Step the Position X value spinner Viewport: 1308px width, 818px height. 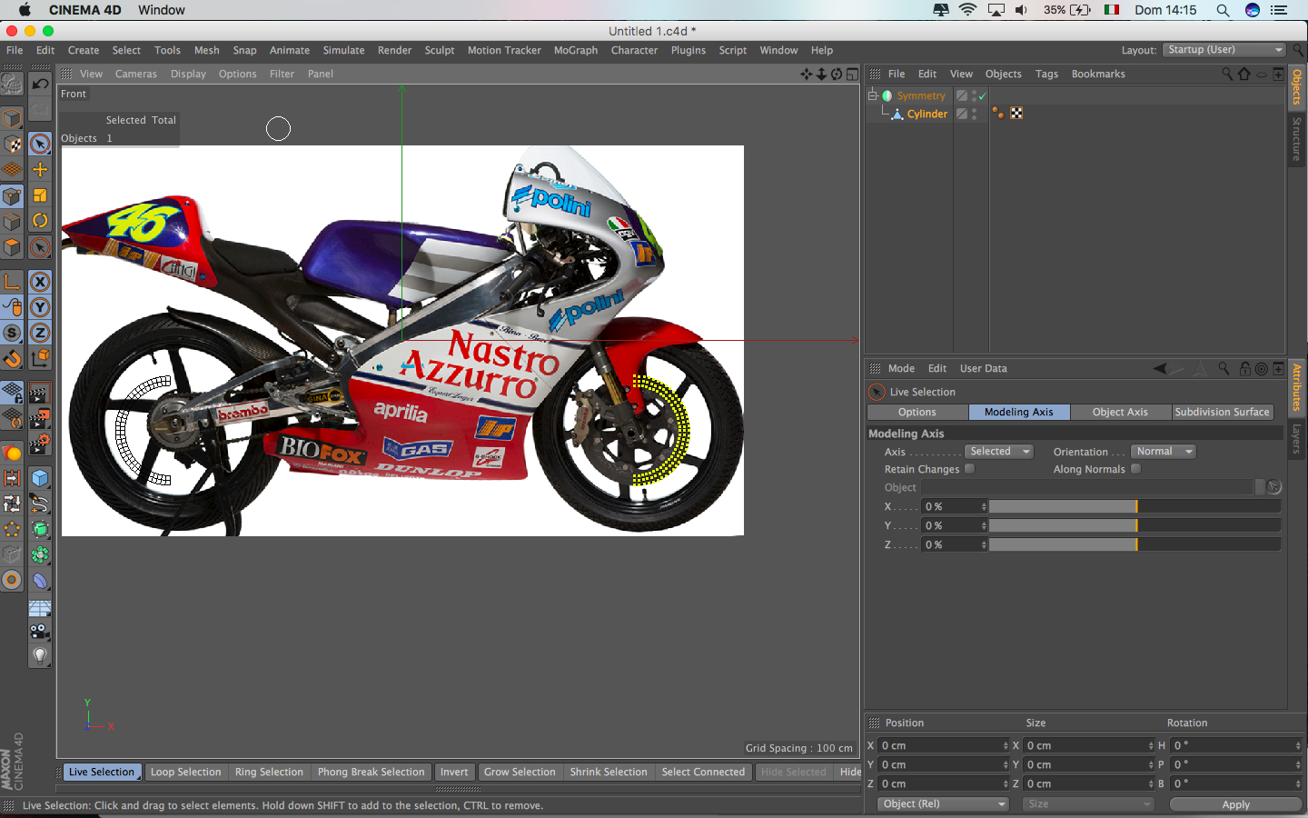pos(1006,745)
